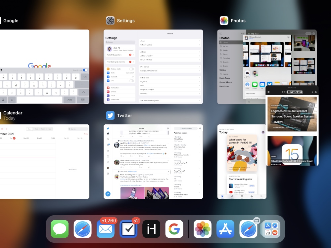
Task: Launch Google app from the dock
Action: 174,229
